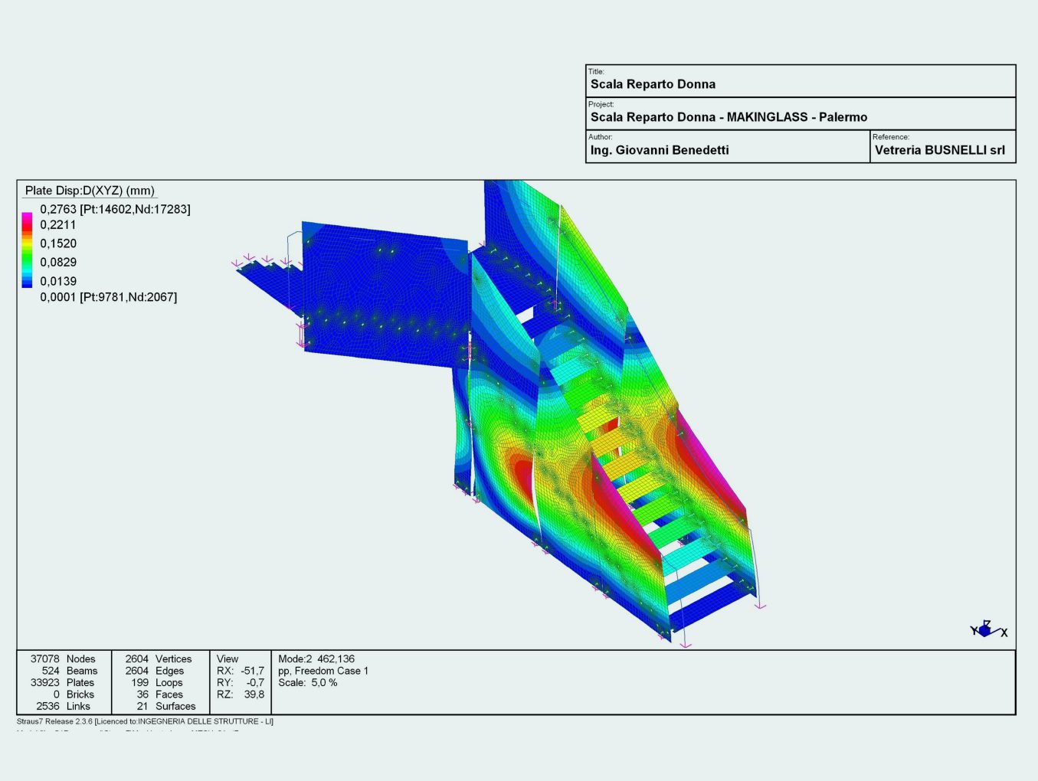The image size is (1038, 781).
Task: Click the 'View' label in info panel
Action: tap(228, 658)
